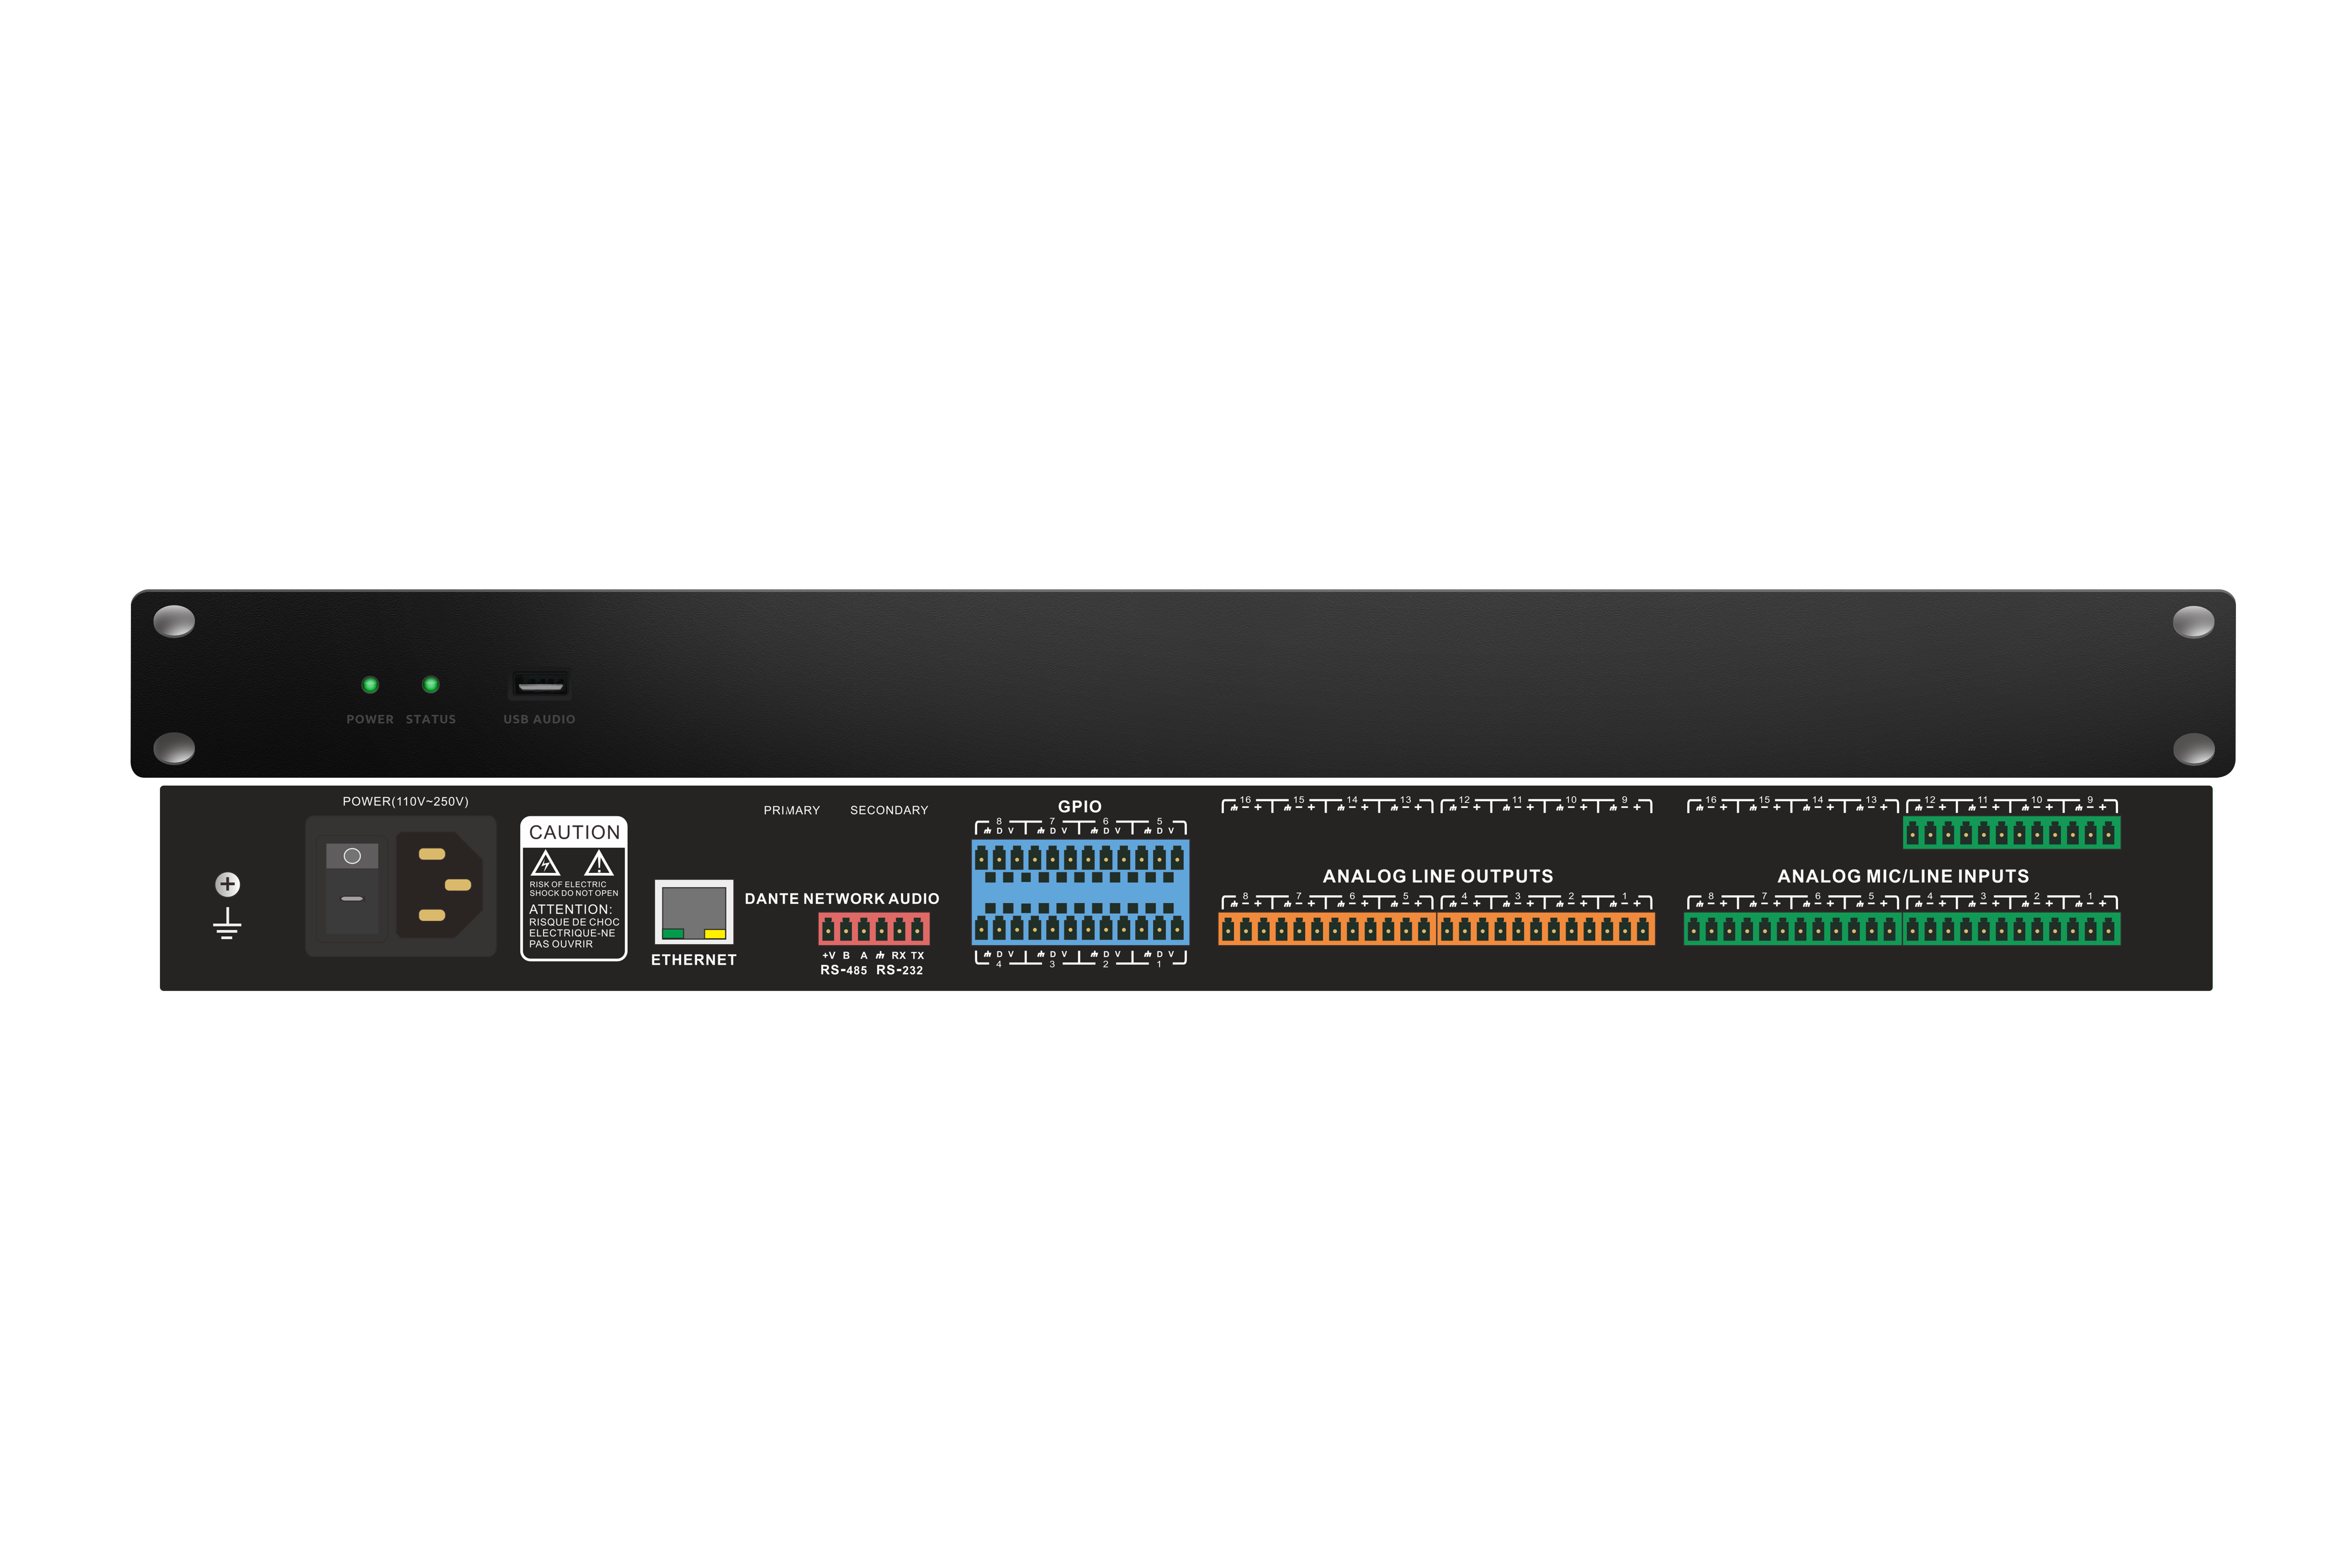
Task: Click the orange output connector for channels 1-4
Action: (1546, 929)
